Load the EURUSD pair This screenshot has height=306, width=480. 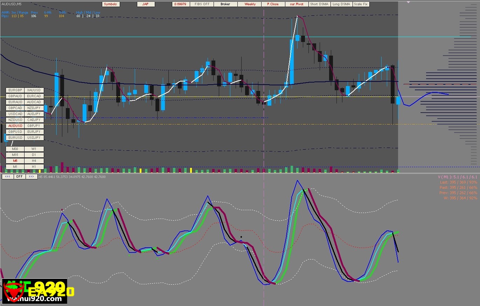tap(15, 138)
